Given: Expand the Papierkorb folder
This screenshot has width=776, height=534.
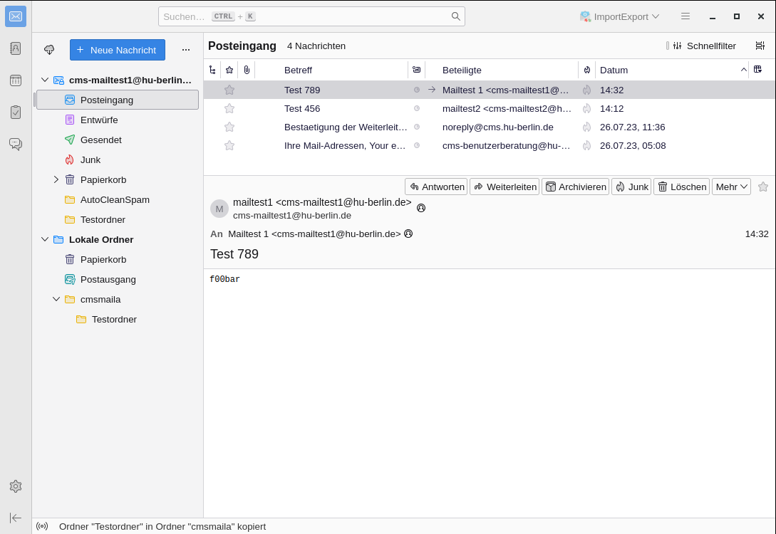Looking at the screenshot, I should click(56, 179).
